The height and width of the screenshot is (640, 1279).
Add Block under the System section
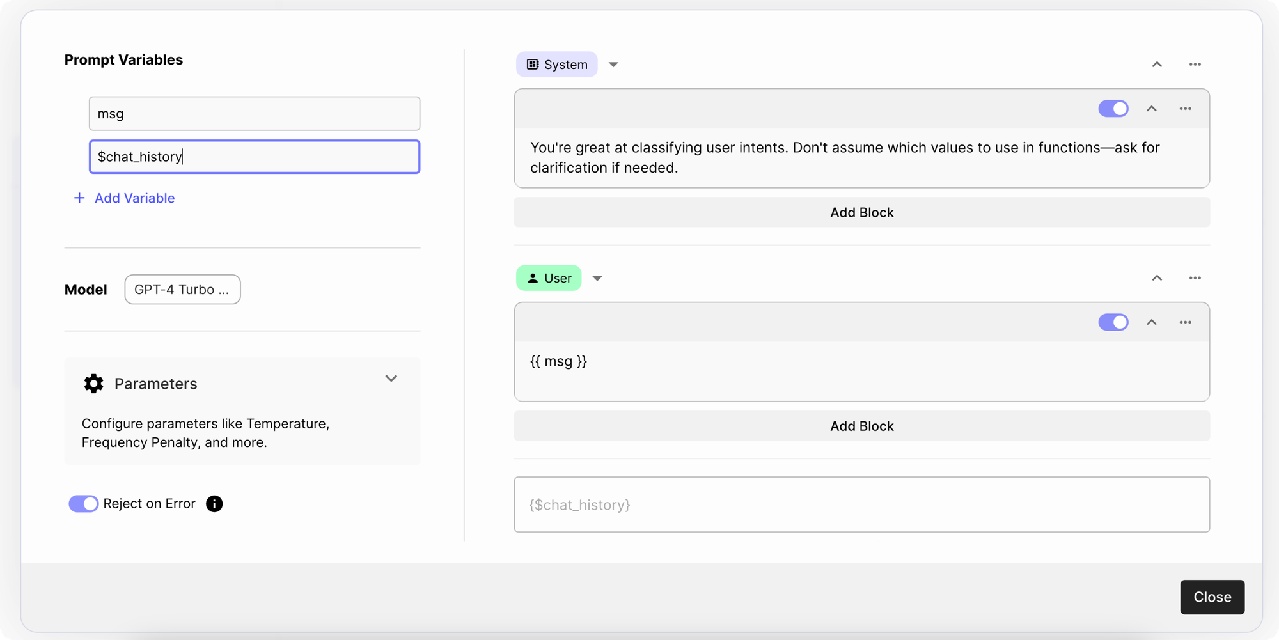861,212
